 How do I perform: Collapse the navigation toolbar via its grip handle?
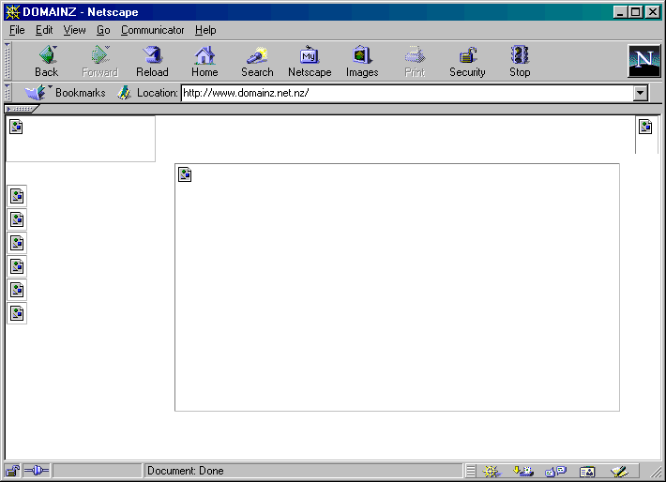[8, 61]
